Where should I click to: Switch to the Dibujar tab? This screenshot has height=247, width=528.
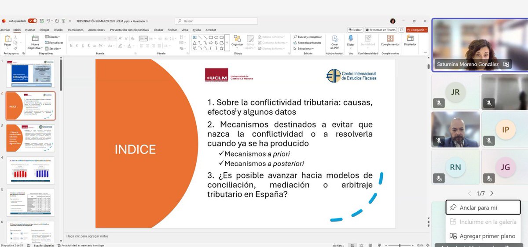pyautogui.click(x=44, y=30)
